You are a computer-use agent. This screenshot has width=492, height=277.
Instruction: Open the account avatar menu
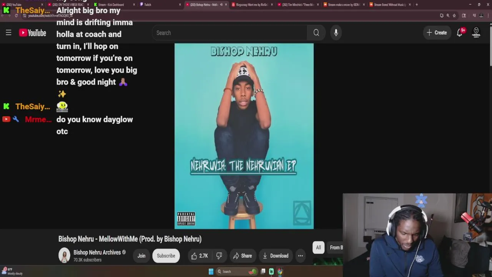(x=476, y=33)
